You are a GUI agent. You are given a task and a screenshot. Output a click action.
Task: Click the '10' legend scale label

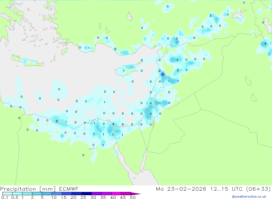pyautogui.click(x=54, y=197)
